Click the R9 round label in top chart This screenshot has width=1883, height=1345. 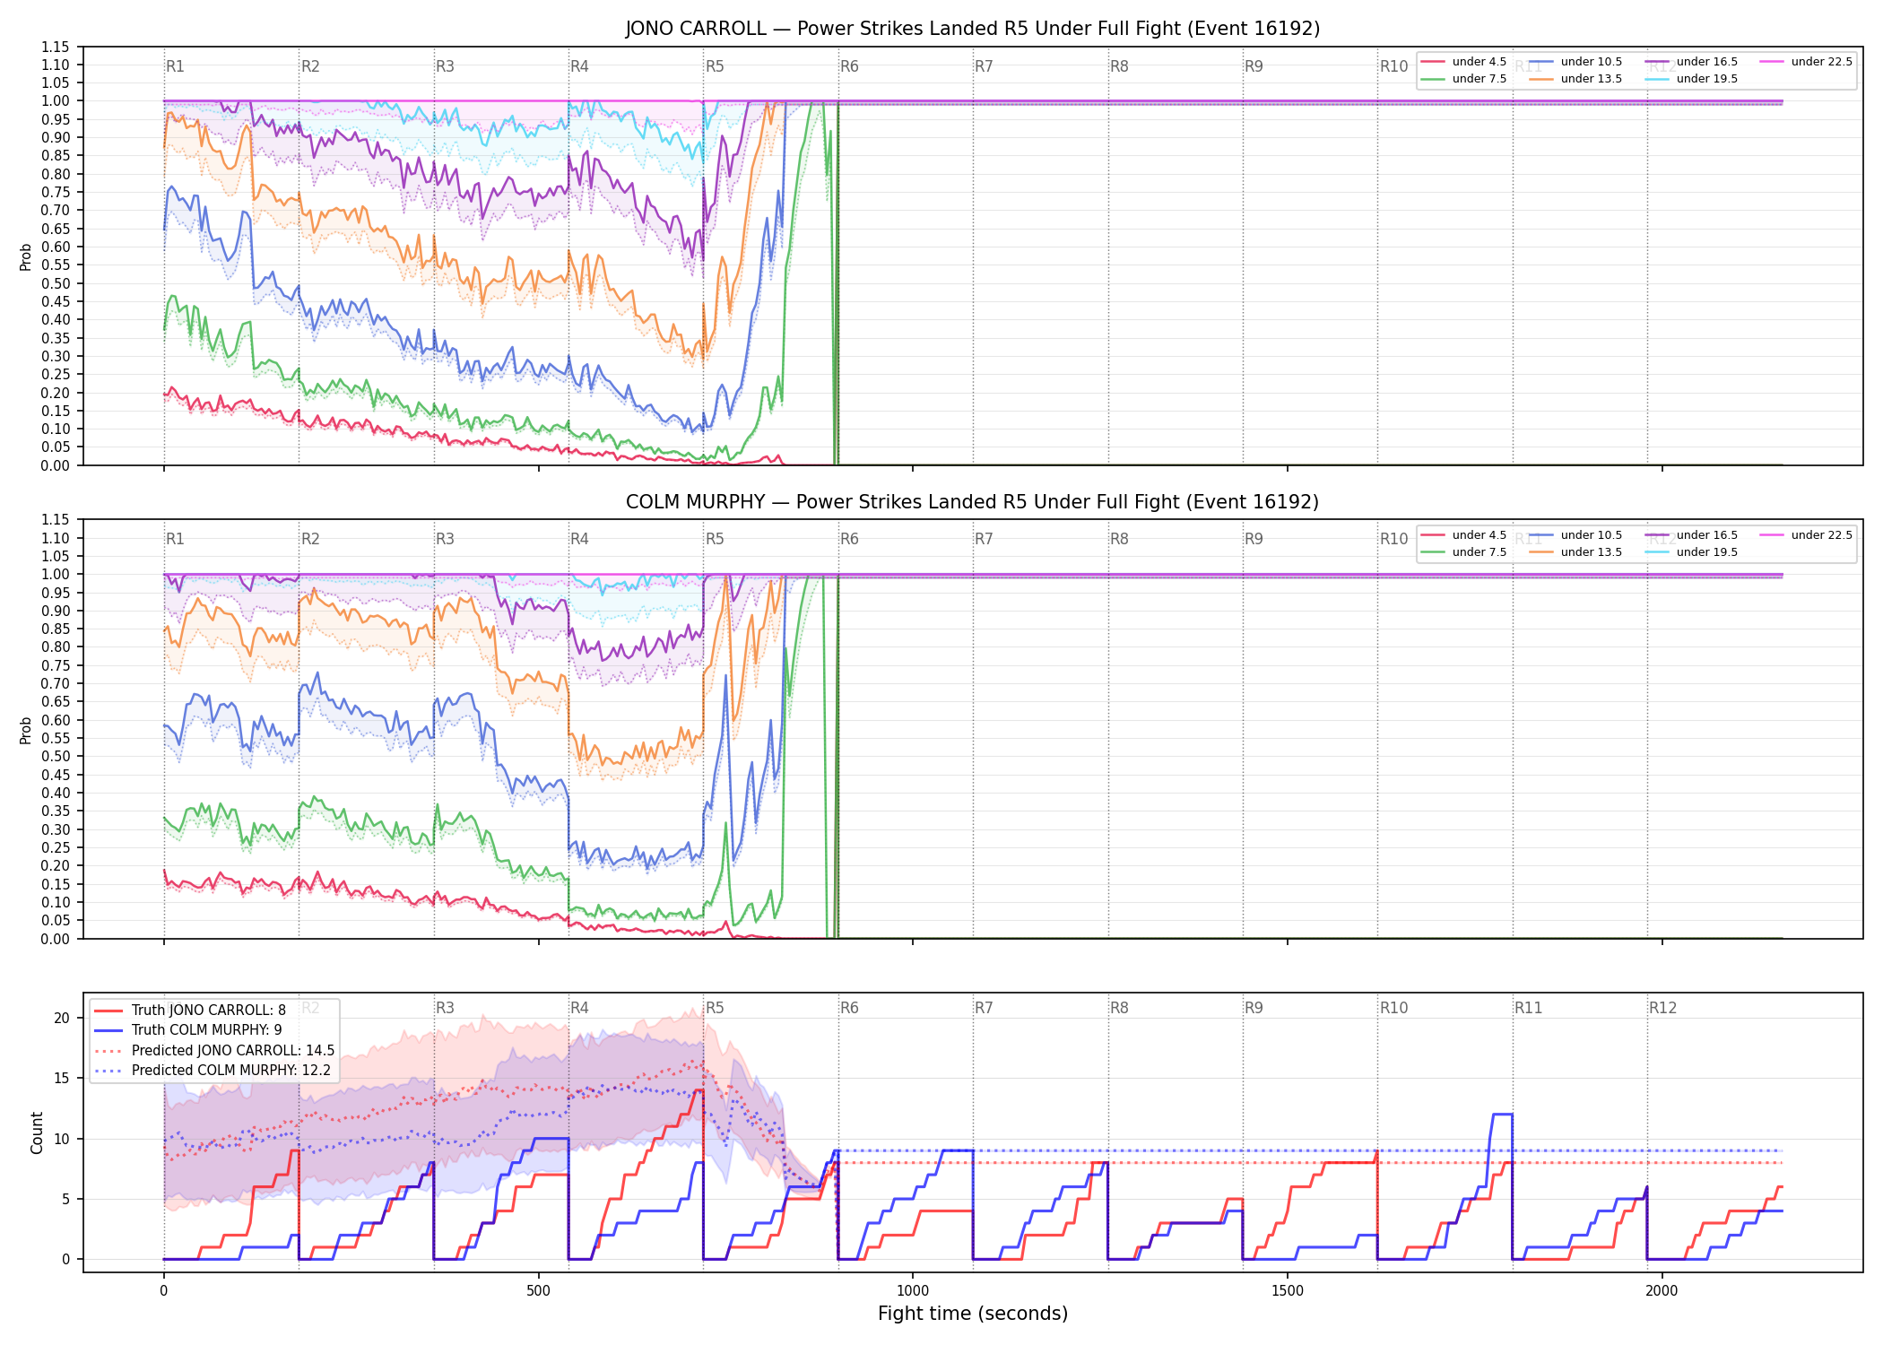(x=1254, y=66)
